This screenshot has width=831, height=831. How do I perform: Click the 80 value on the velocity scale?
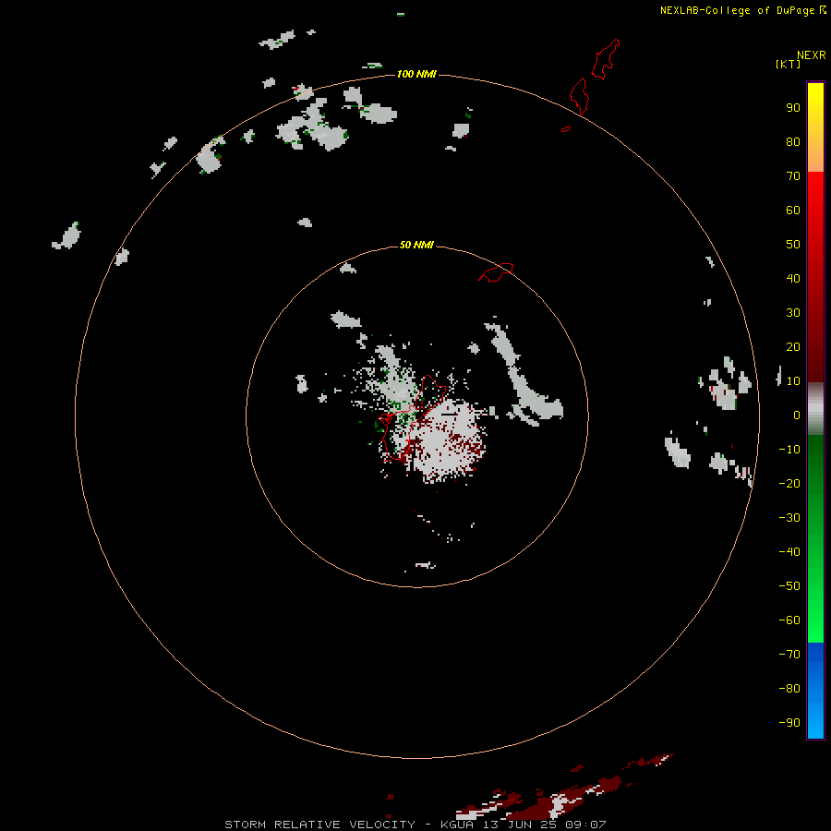click(x=793, y=141)
